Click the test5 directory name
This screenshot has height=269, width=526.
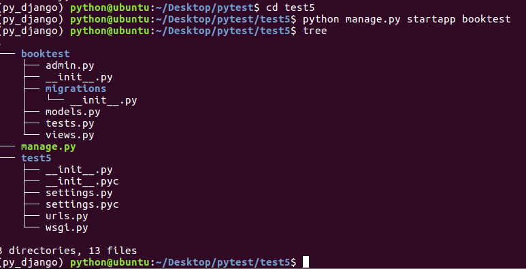[36, 158]
